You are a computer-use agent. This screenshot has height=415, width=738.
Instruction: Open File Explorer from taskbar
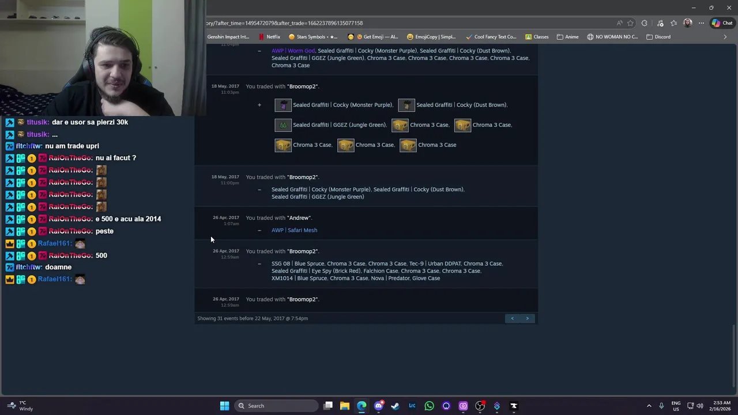(x=345, y=406)
